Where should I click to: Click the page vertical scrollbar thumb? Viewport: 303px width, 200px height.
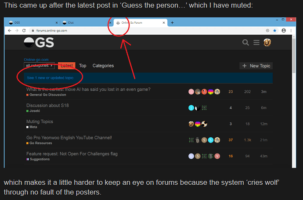pos(294,56)
